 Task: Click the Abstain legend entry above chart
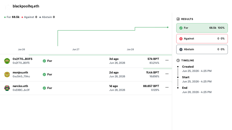pyautogui.click(x=47, y=17)
